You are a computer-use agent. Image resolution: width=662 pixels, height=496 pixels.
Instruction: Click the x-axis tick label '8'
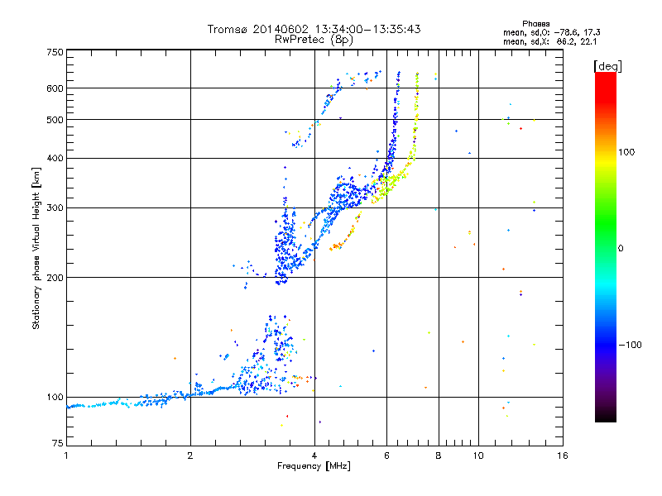(439, 455)
